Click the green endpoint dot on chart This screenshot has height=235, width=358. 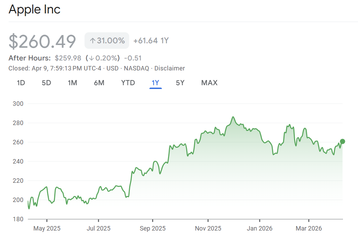(x=342, y=142)
